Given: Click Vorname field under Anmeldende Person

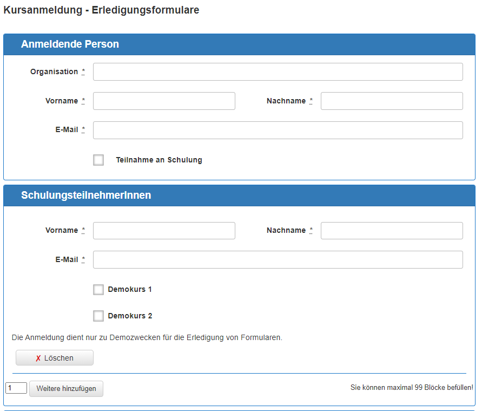Looking at the screenshot, I should point(164,101).
